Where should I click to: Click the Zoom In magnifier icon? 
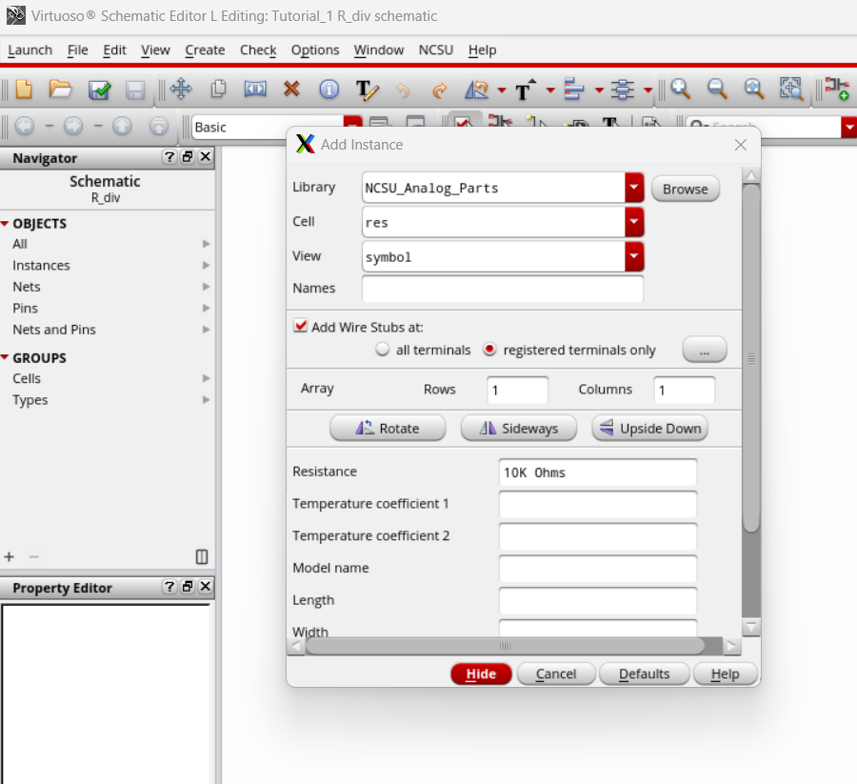[x=680, y=90]
